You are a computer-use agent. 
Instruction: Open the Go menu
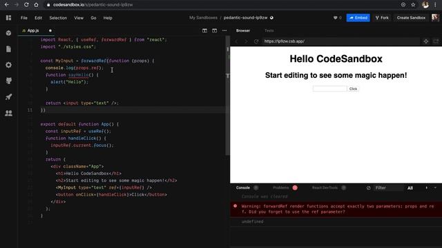(x=93, y=18)
